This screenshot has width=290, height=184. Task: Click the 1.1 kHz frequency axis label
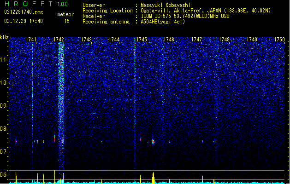pyautogui.click(x=4, y=60)
